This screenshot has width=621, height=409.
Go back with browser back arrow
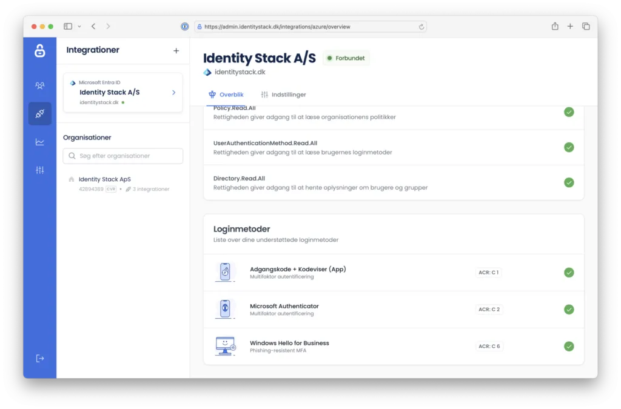[93, 27]
